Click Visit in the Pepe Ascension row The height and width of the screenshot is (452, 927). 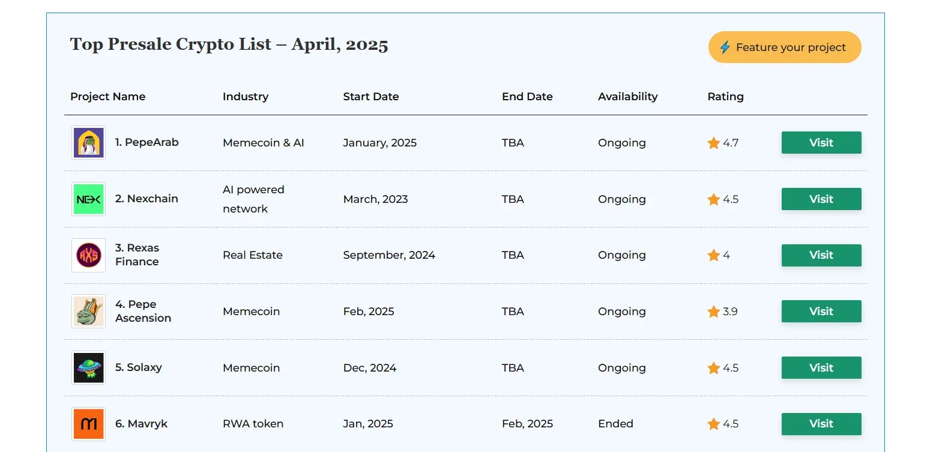tap(821, 312)
